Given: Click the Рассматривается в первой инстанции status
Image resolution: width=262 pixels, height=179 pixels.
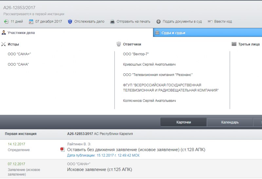Looking at the screenshot, I should (34, 14).
